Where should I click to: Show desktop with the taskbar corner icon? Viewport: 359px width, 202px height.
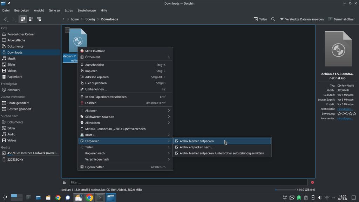pyautogui.click(x=353, y=197)
